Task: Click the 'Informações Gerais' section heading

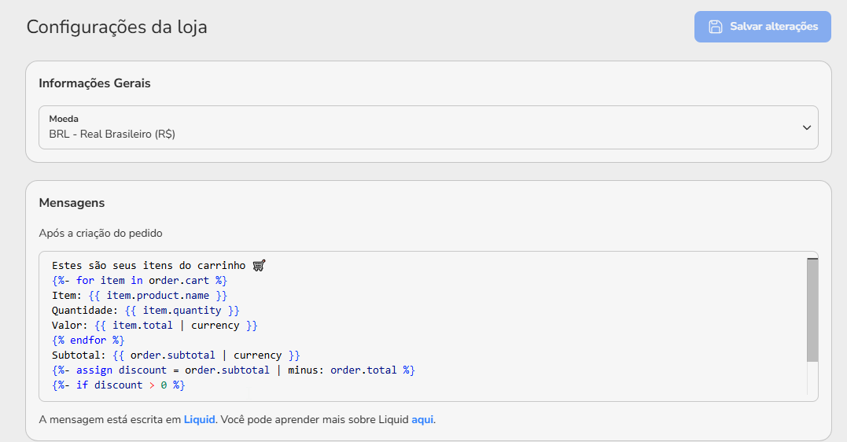Action: 94,83
